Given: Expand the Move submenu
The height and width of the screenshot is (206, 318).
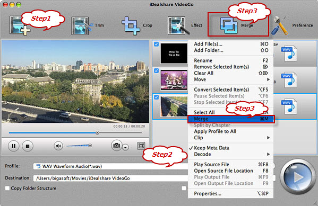Looking at the screenshot, I should [230, 79].
